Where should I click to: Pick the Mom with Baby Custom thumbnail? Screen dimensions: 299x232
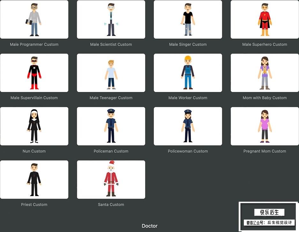coord(265,73)
